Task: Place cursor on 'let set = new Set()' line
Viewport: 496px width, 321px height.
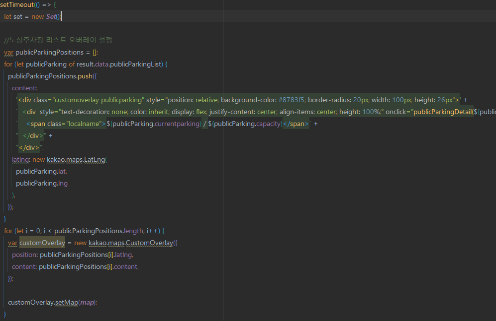Action: pos(33,17)
